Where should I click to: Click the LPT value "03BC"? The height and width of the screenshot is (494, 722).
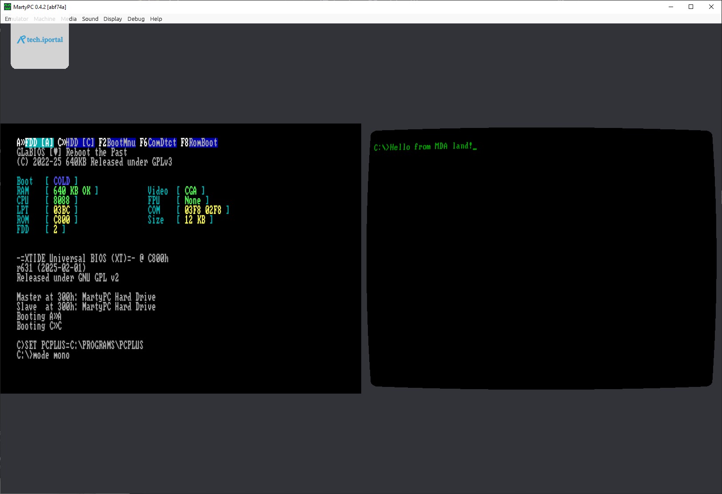(62, 210)
